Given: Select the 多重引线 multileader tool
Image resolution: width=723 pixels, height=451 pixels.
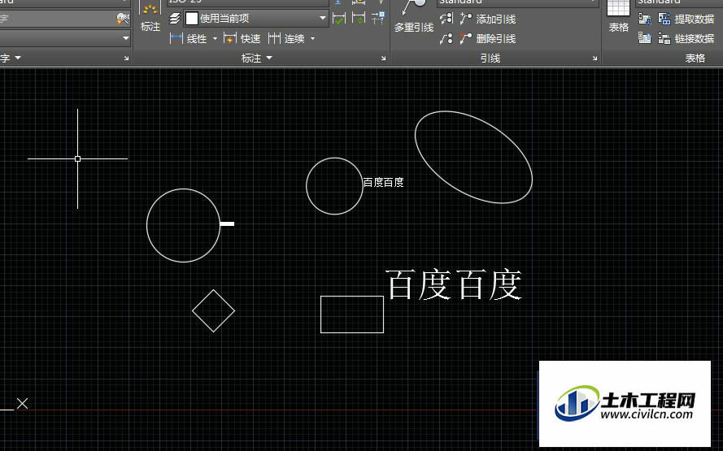Looking at the screenshot, I should tap(414, 16).
